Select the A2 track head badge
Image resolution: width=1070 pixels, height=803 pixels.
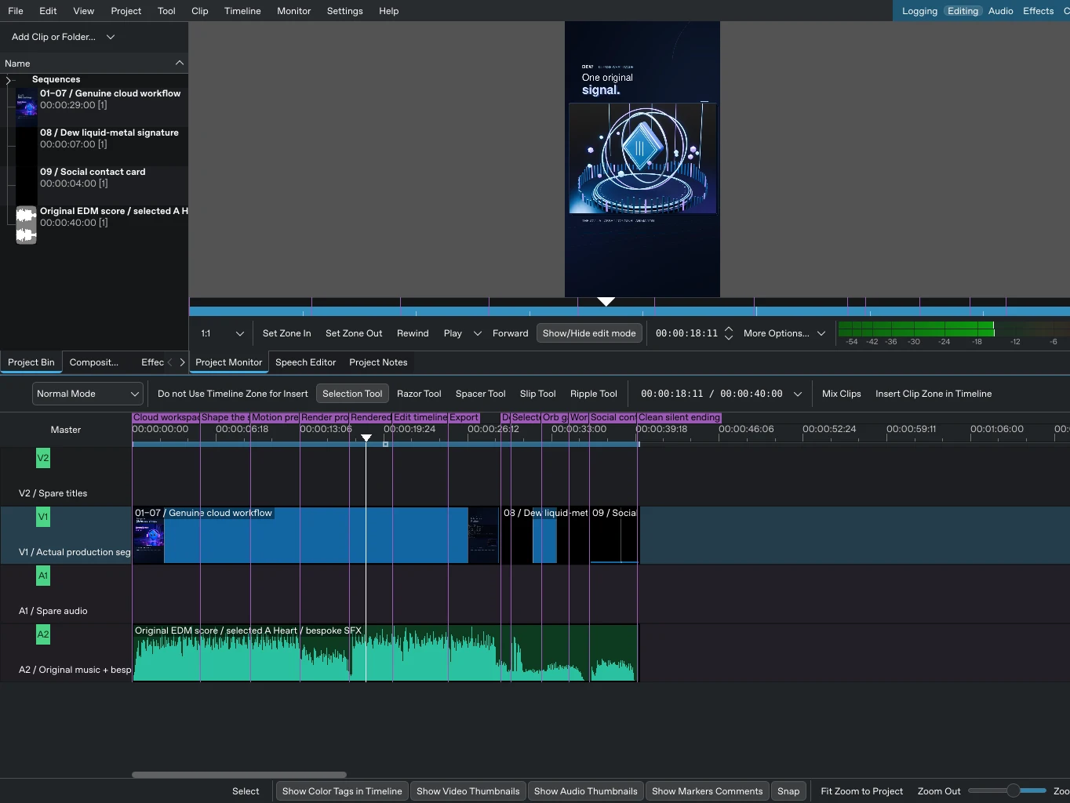[x=43, y=634]
